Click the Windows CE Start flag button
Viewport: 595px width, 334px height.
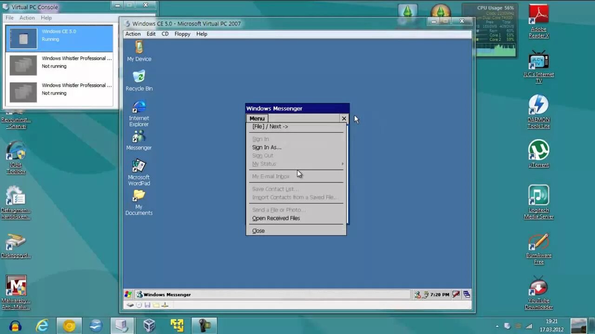(128, 294)
